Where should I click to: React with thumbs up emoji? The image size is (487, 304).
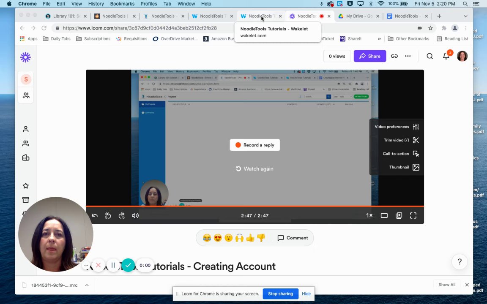(250, 238)
